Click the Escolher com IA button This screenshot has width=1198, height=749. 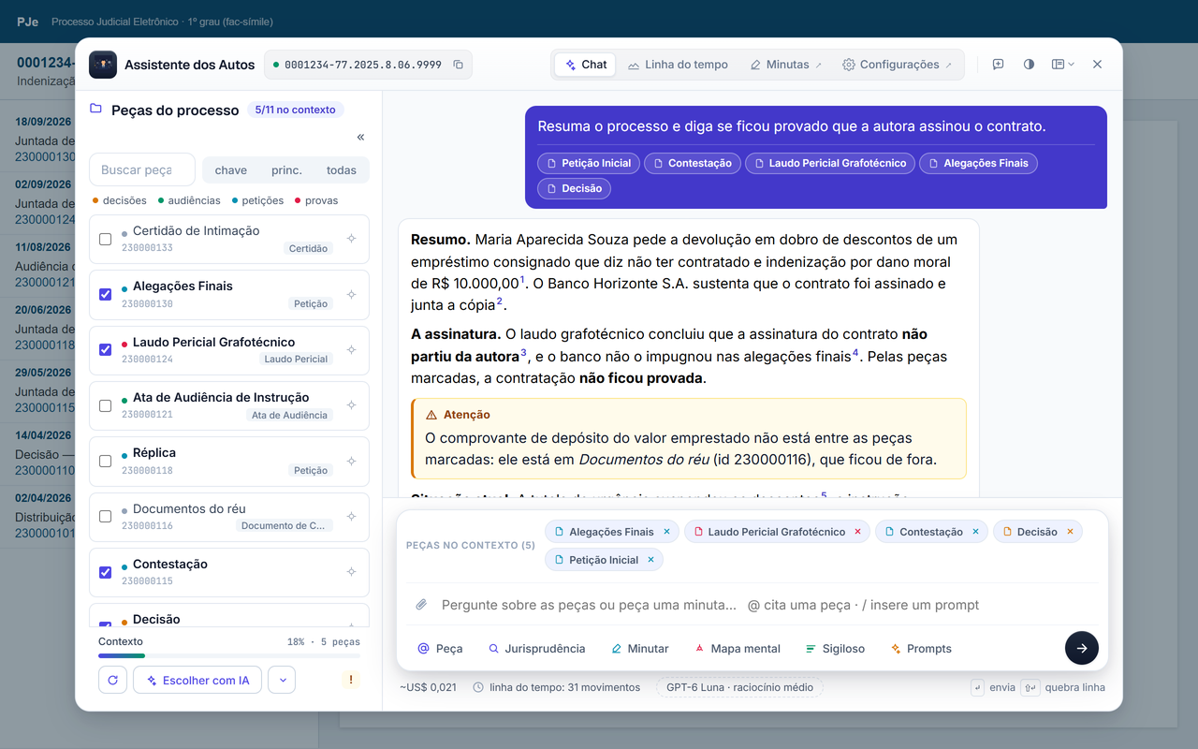[x=197, y=680]
